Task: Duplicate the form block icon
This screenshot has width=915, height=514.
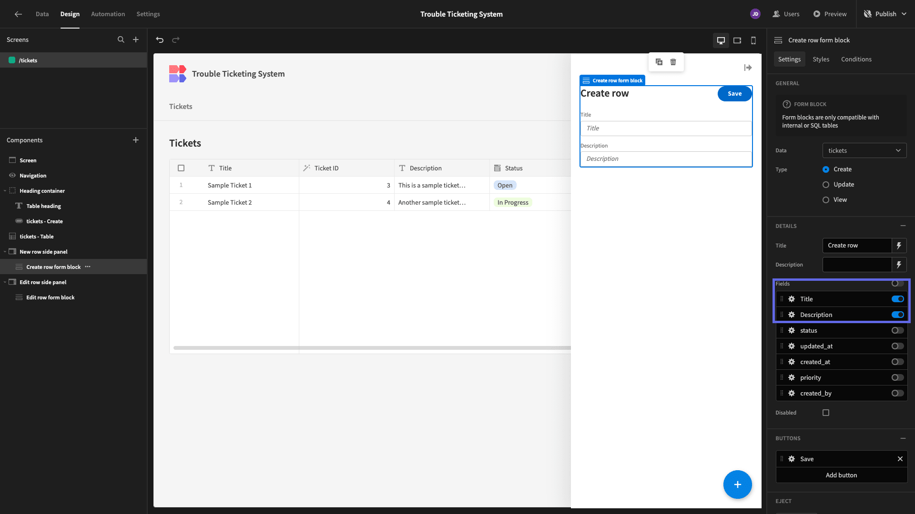Action: pos(659,62)
